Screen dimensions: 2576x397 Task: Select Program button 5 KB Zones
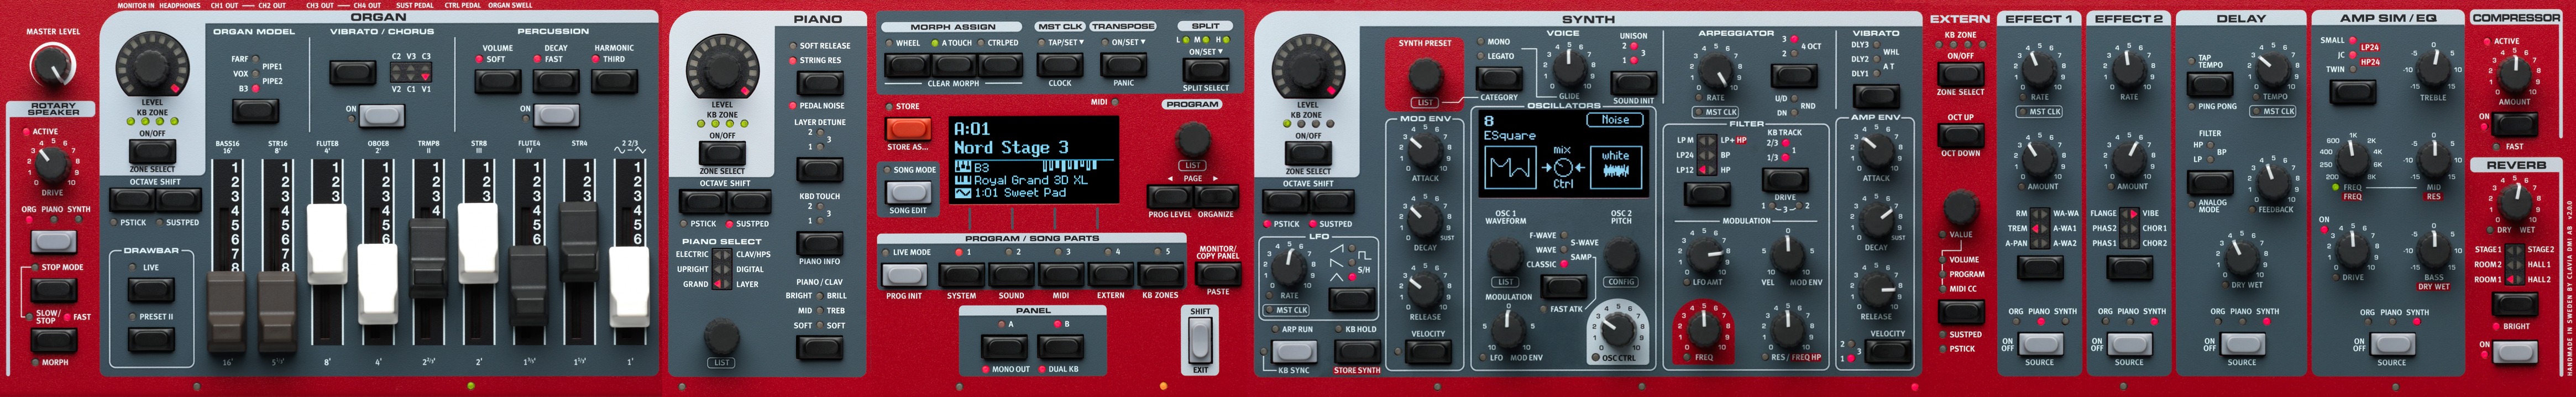(1160, 275)
